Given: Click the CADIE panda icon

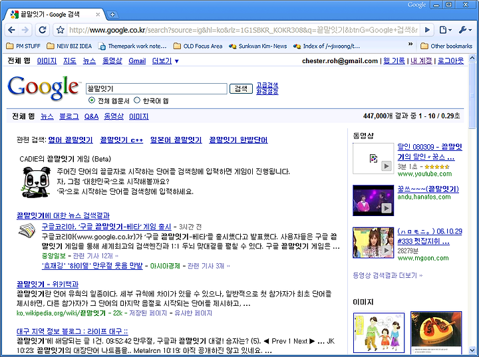Looking at the screenshot, I should point(36,182).
